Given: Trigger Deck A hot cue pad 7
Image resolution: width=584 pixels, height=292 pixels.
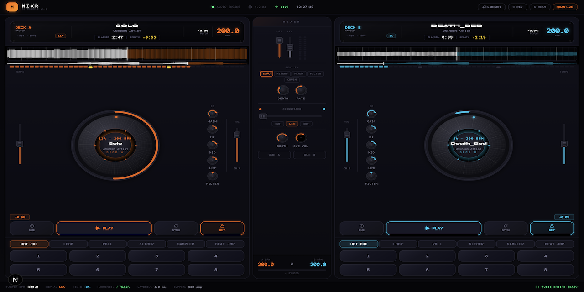Looking at the screenshot, I should [156, 270].
